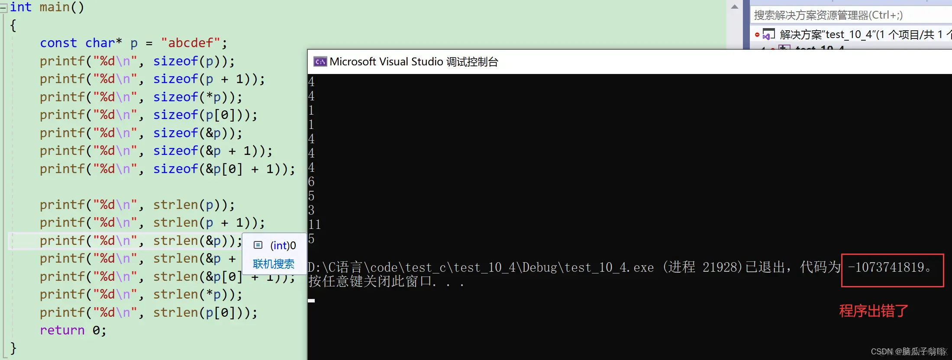Click the console icon in the debug console title
The width and height of the screenshot is (952, 360).
coord(320,61)
